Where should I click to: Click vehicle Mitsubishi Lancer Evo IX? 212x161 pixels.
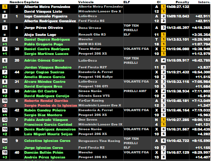[100, 124]
